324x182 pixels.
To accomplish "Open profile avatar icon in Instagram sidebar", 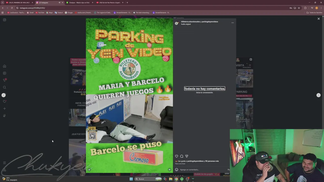I will 5,116.
